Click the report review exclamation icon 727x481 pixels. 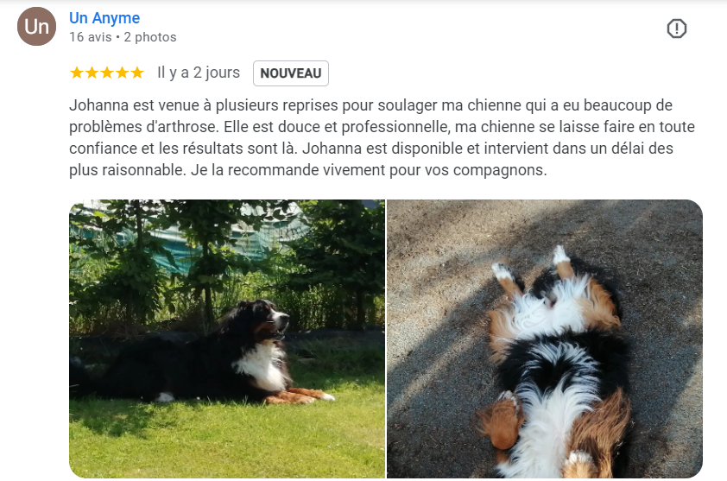676,28
